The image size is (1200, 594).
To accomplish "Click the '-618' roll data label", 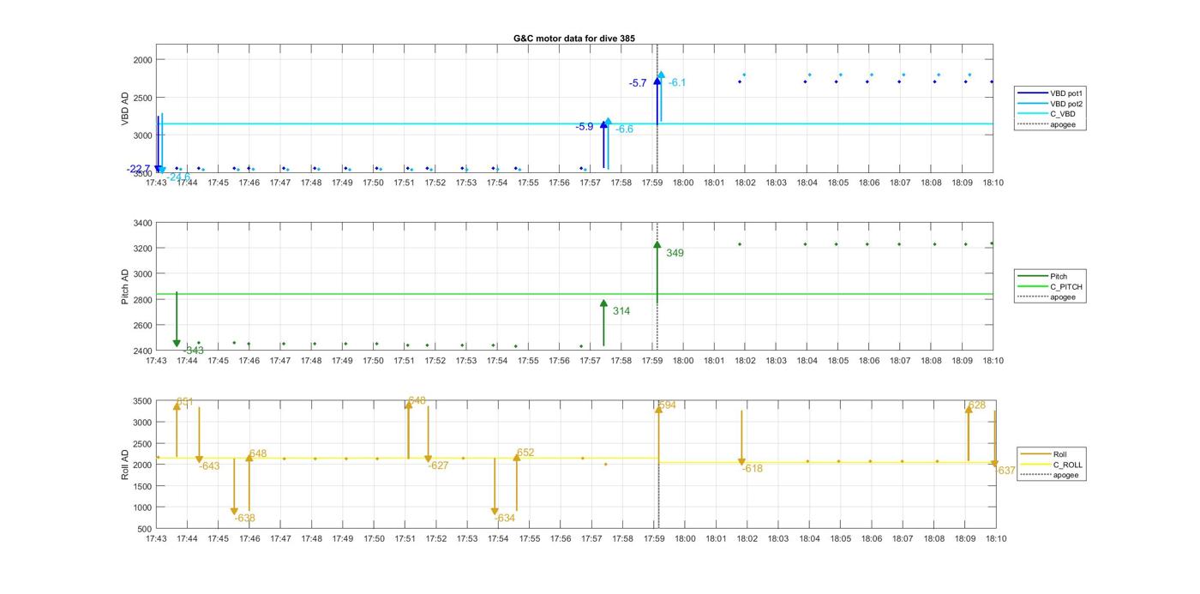I will [753, 469].
